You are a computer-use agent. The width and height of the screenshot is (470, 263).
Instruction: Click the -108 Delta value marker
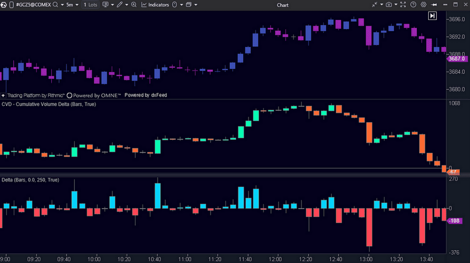click(x=455, y=221)
